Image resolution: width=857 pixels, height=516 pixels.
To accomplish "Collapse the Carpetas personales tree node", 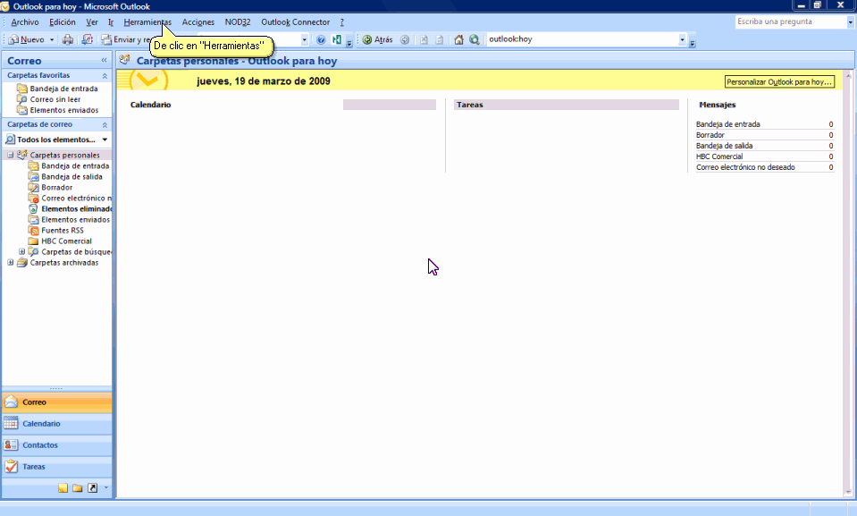I will tap(11, 155).
